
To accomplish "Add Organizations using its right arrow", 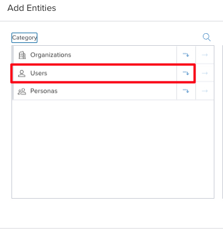I will (205, 55).
